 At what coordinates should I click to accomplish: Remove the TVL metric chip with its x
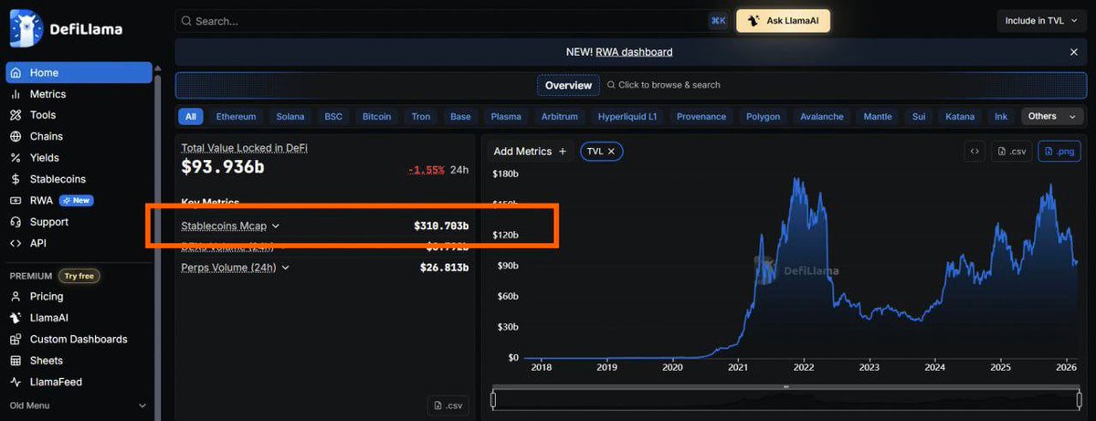pyautogui.click(x=612, y=152)
